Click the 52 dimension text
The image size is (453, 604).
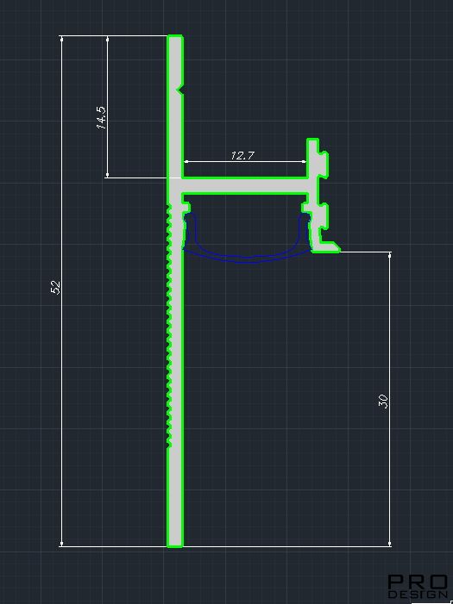pyautogui.click(x=55, y=288)
